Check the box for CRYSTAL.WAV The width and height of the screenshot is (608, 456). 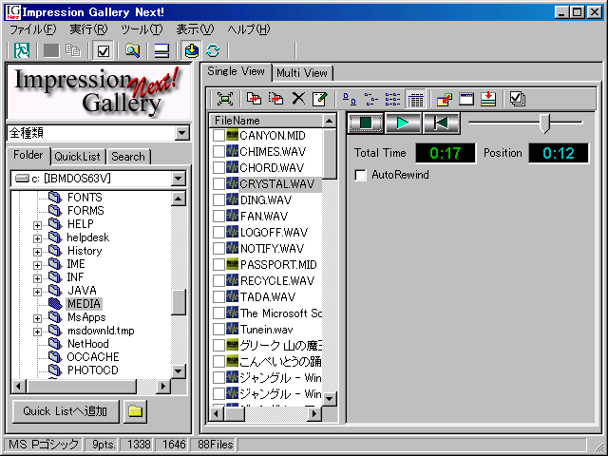tap(218, 183)
